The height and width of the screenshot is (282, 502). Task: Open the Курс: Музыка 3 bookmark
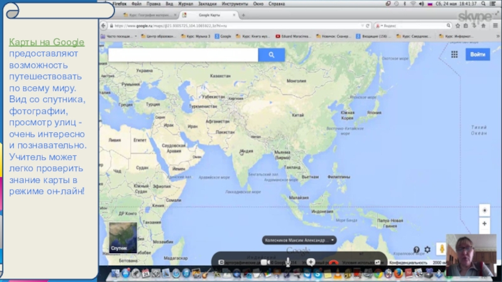pyautogui.click(x=196, y=36)
